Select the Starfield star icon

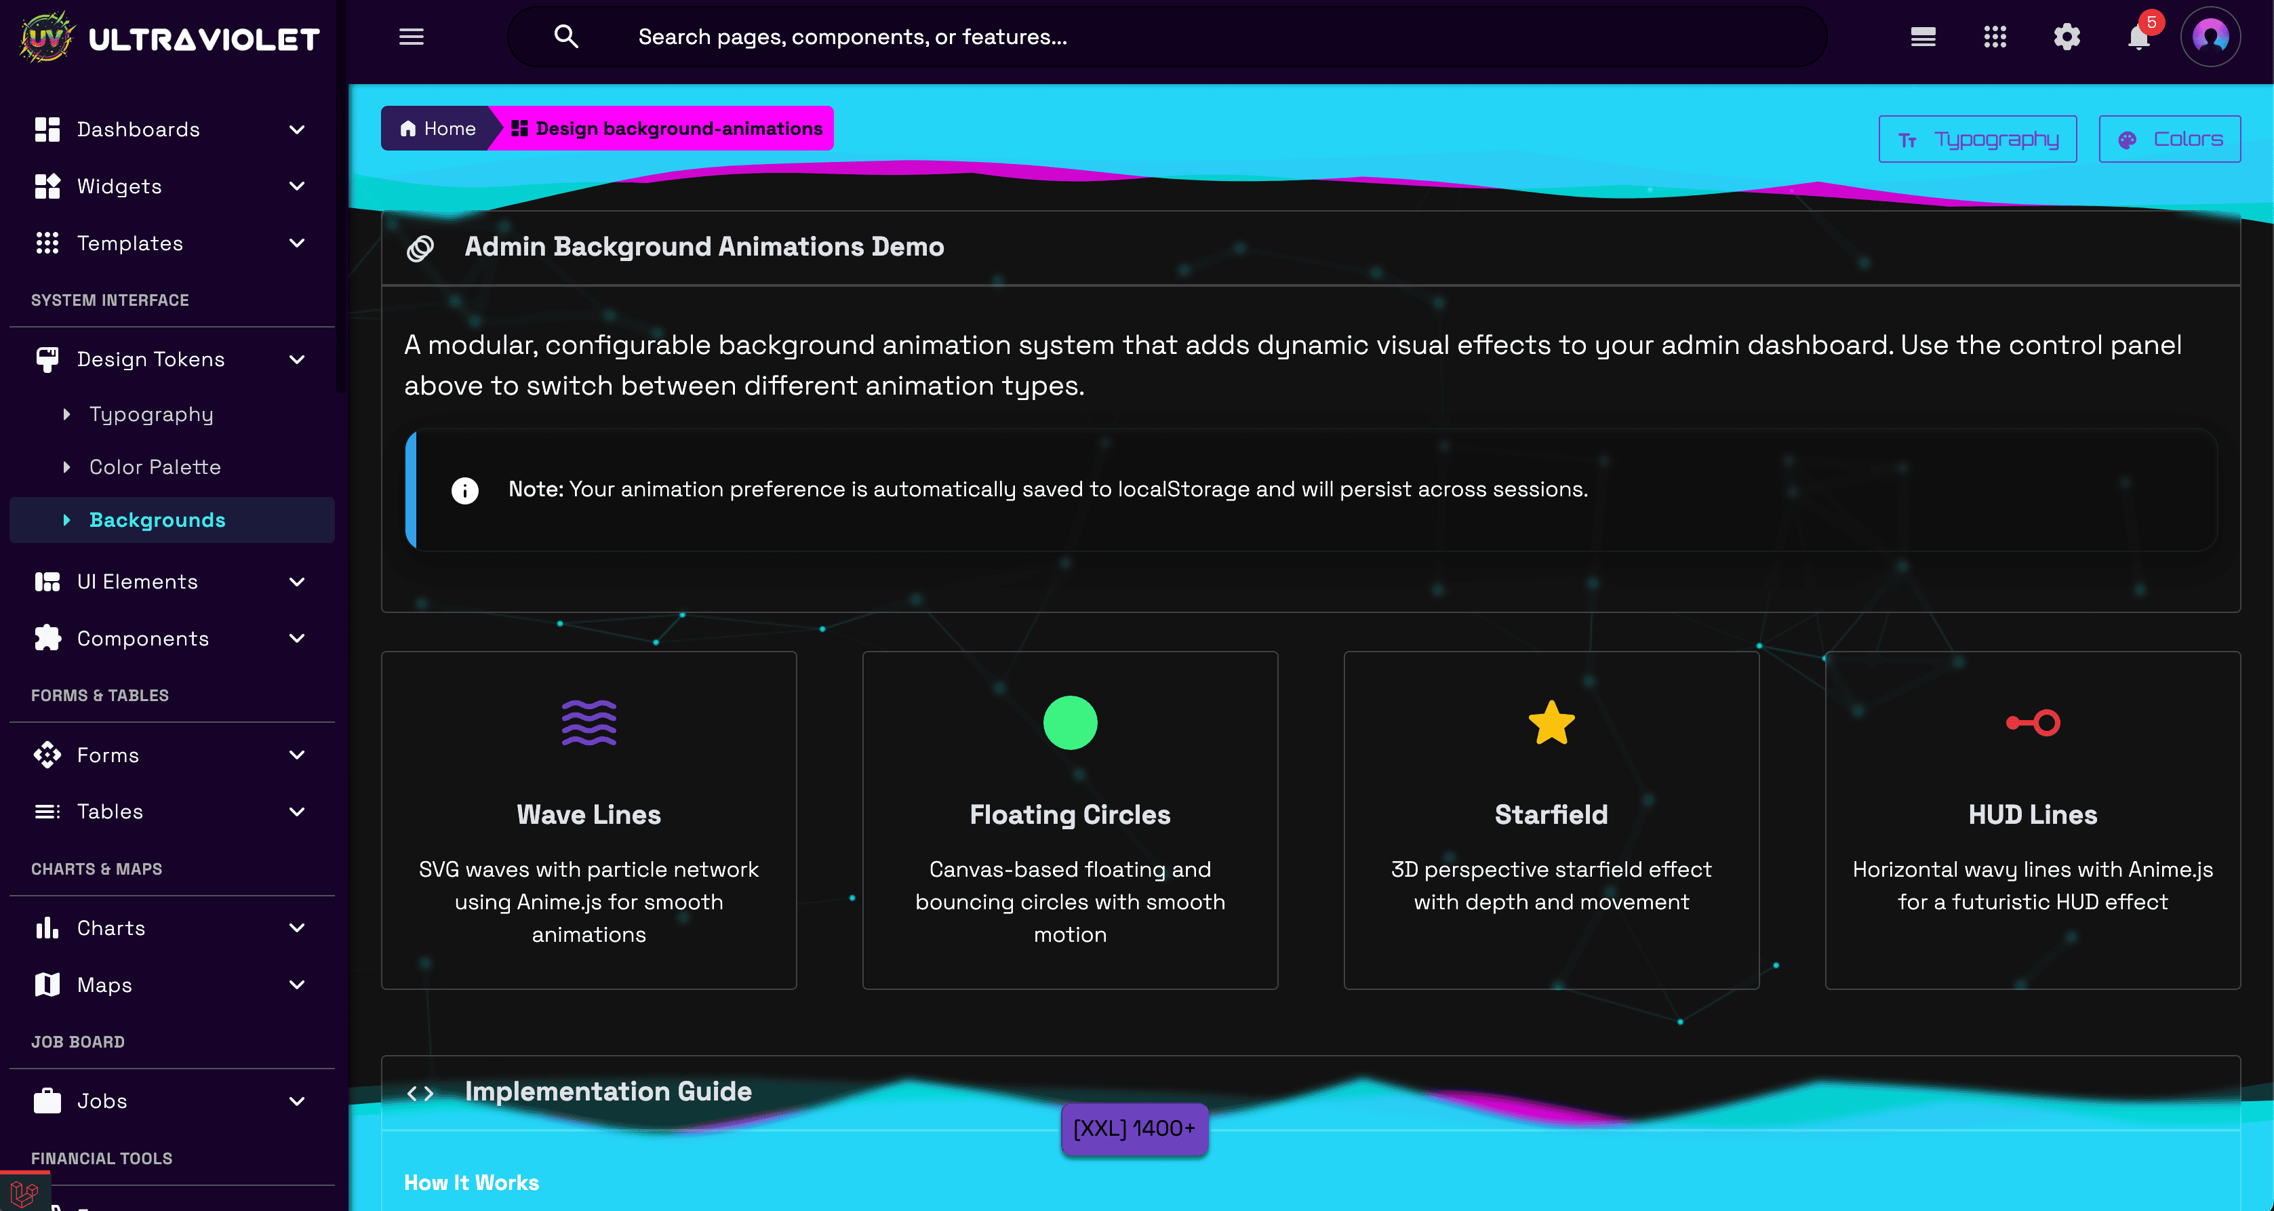click(x=1551, y=723)
